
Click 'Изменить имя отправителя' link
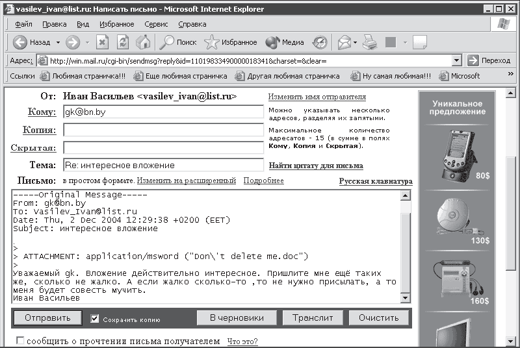(317, 97)
